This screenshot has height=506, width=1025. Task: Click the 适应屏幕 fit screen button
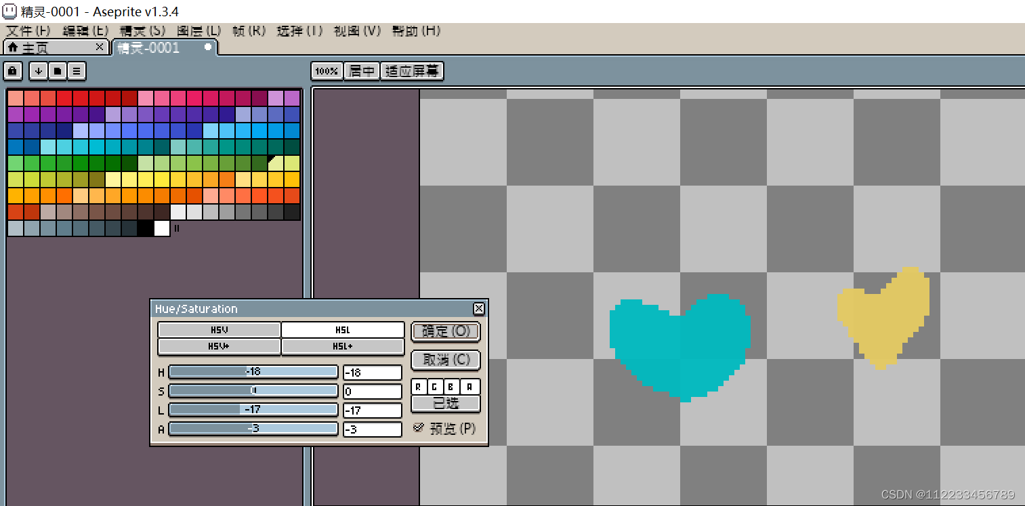coord(411,71)
